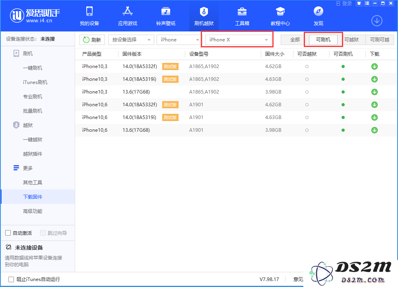
Task: Click 未连接 connection status text
Action: [x=48, y=39]
